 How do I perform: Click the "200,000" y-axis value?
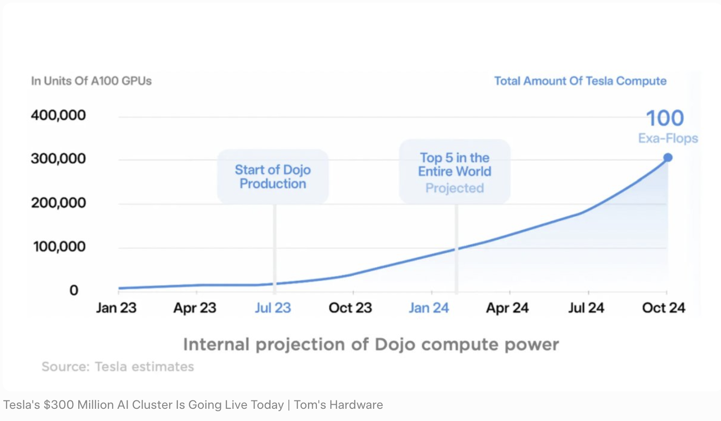point(59,203)
